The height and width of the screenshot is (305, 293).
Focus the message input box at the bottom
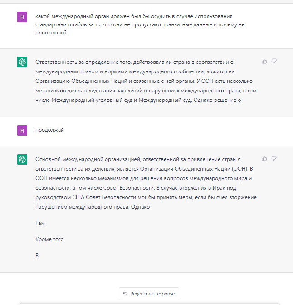coord(154,303)
